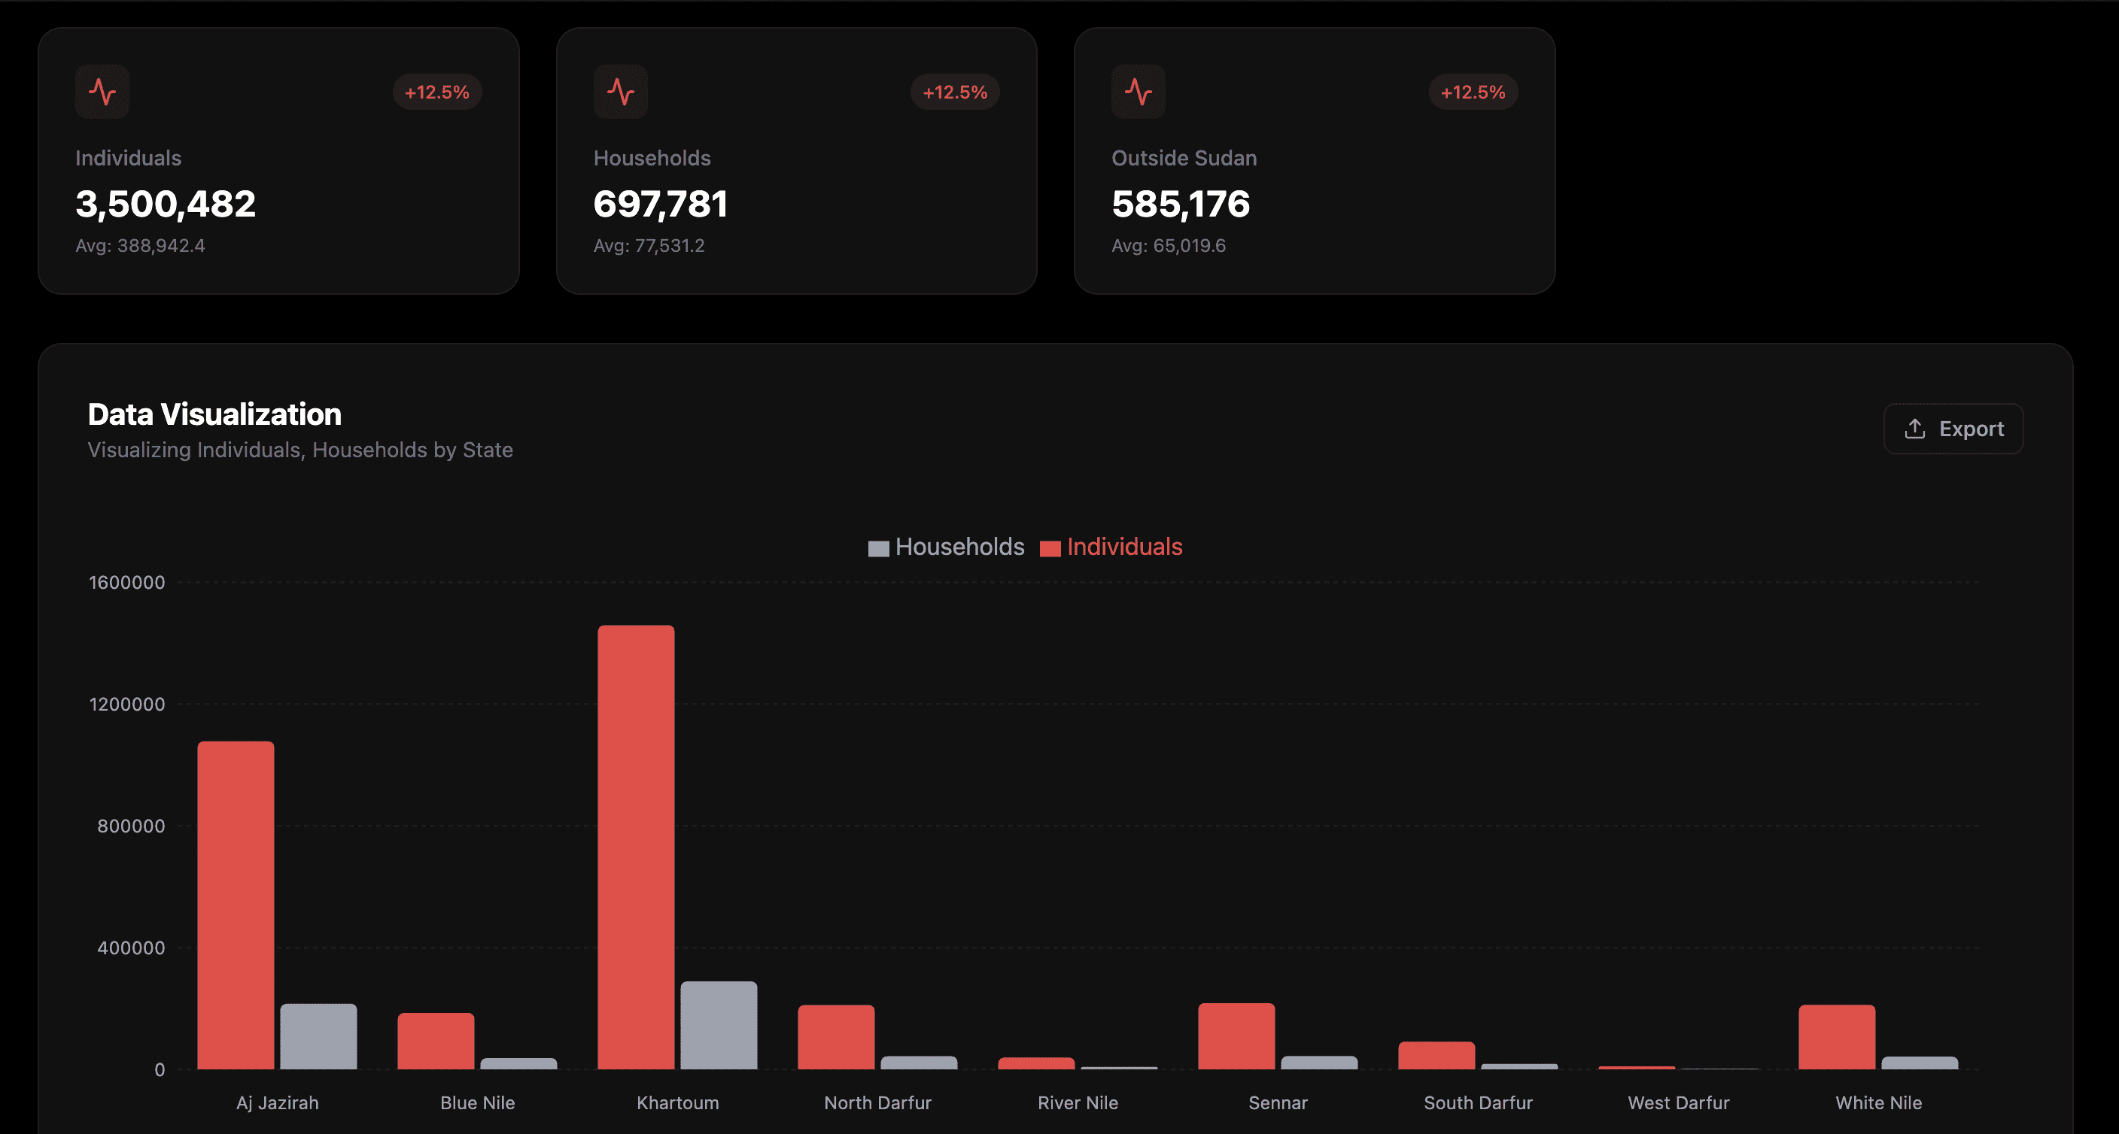Click the Aj Jazirah gray Households bar
The image size is (2119, 1134).
[x=318, y=1036]
